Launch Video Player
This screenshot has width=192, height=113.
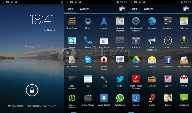click(x=88, y=98)
